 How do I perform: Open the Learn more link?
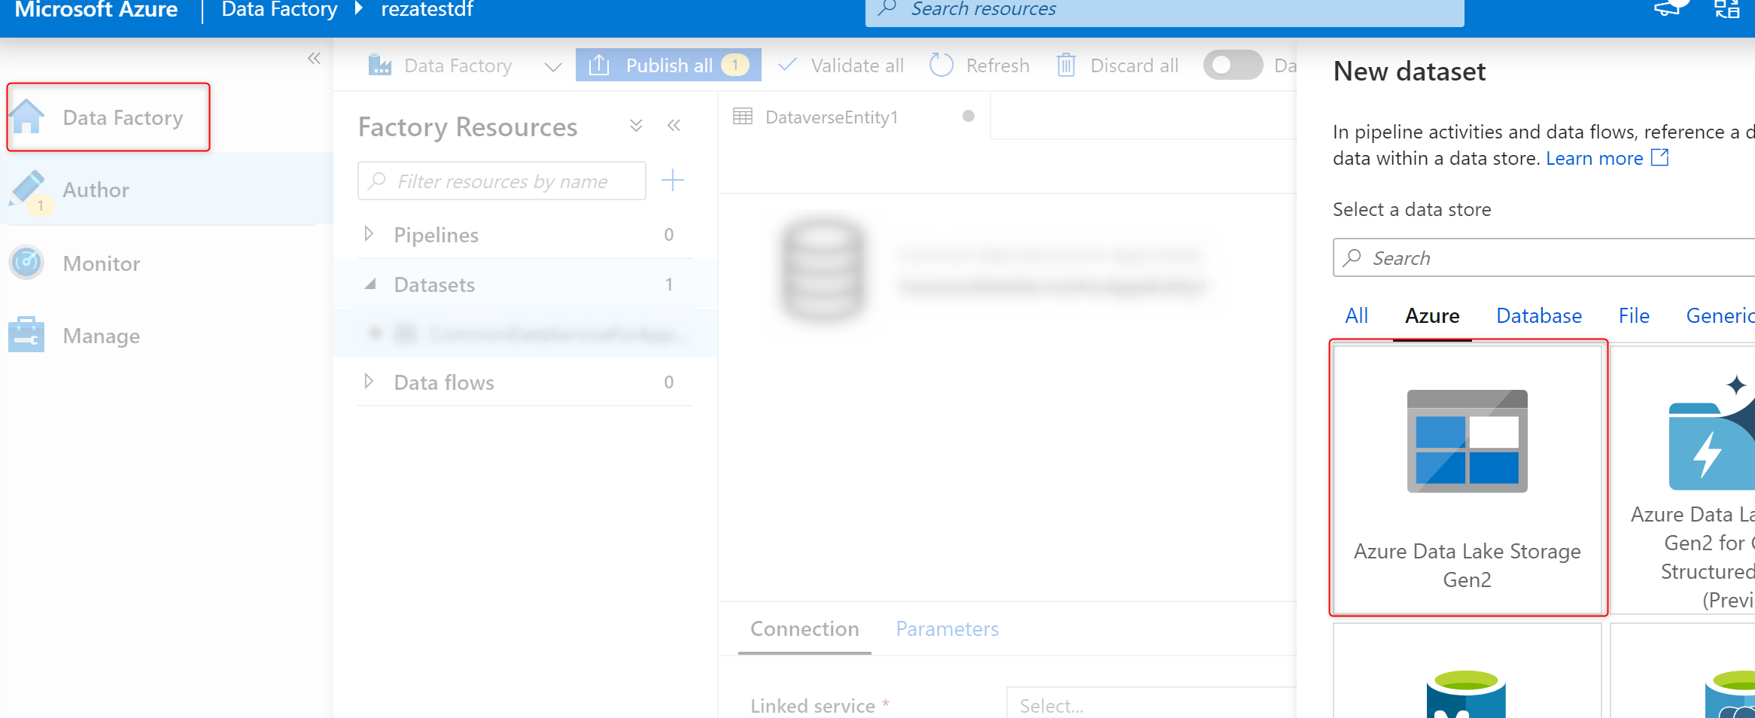pyautogui.click(x=1595, y=157)
